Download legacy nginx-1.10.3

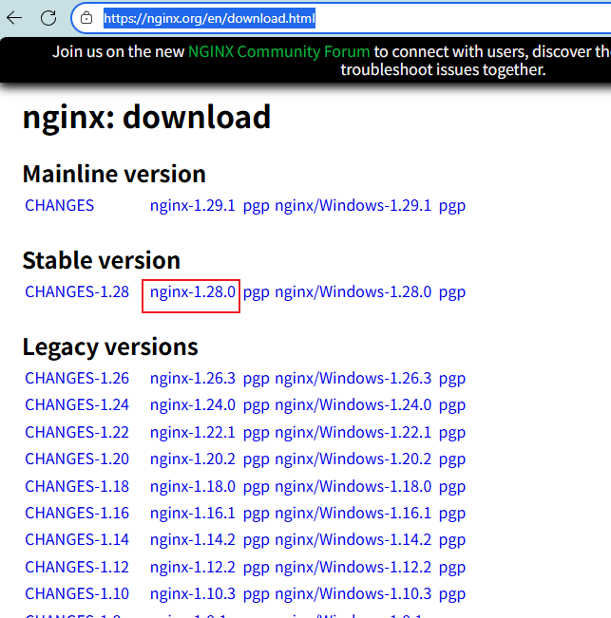click(193, 593)
